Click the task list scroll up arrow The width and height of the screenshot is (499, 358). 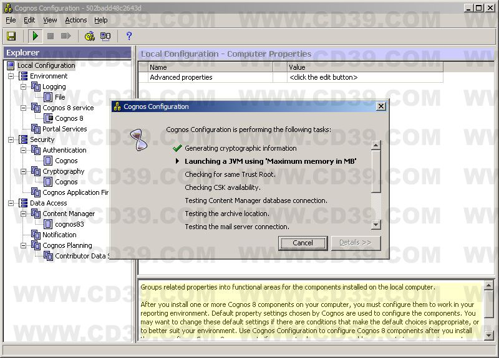click(376, 145)
